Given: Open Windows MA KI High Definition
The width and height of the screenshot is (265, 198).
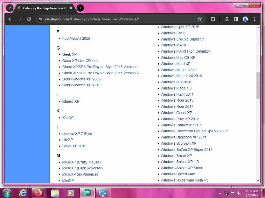Looking at the screenshot, I should 186,52.
